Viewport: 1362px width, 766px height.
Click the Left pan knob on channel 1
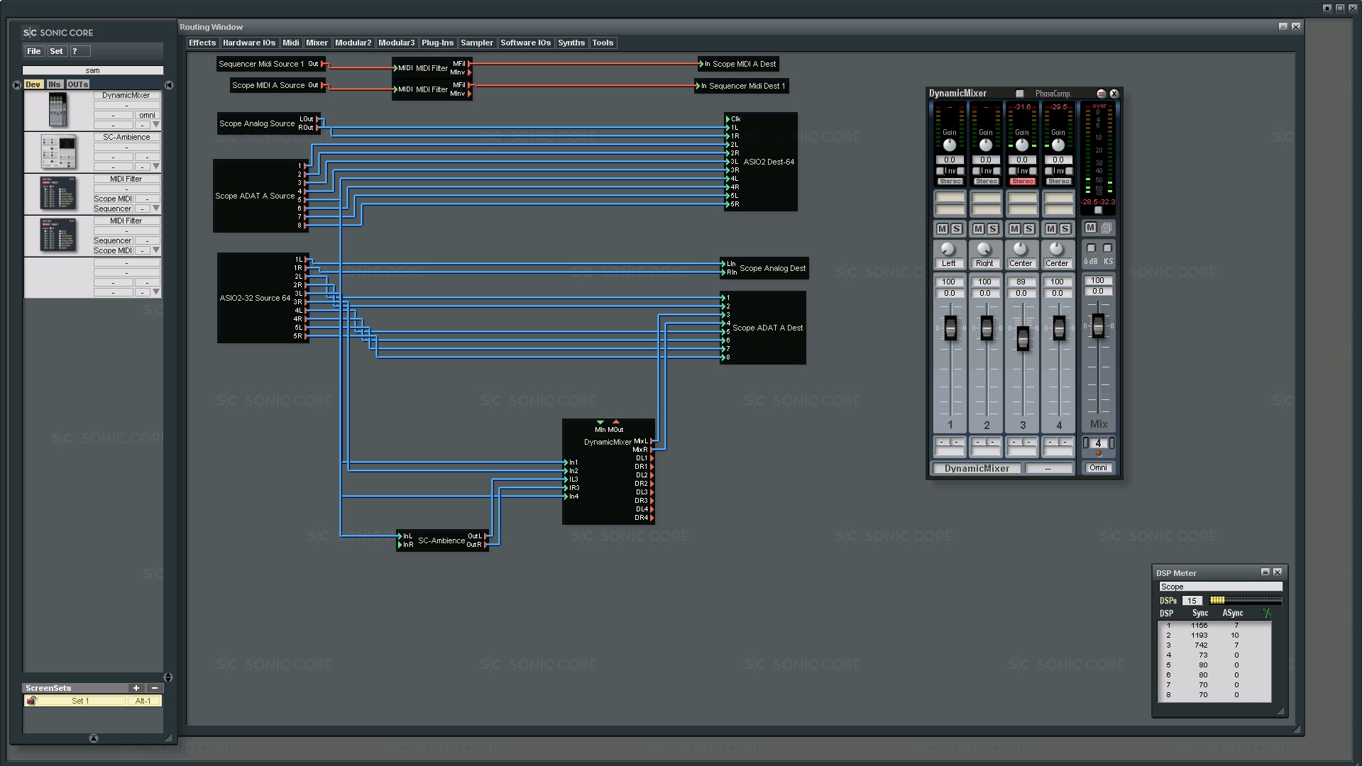coord(948,249)
